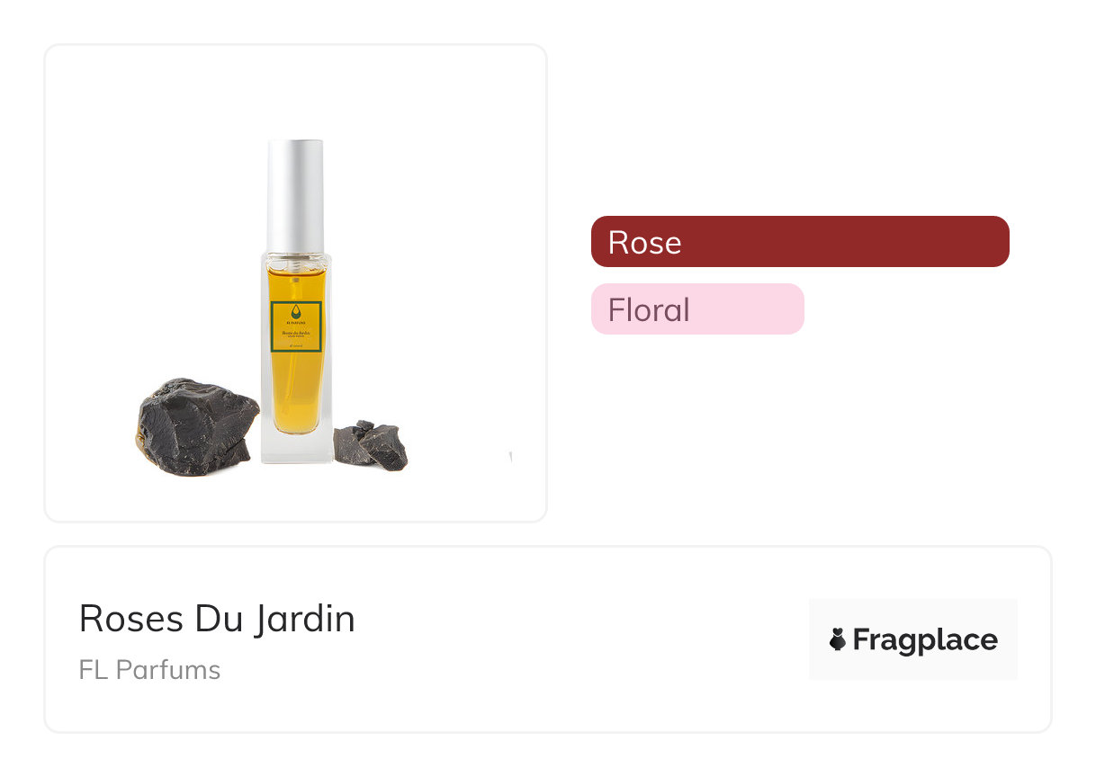Click the word "Rose" in the red bar

click(x=644, y=243)
